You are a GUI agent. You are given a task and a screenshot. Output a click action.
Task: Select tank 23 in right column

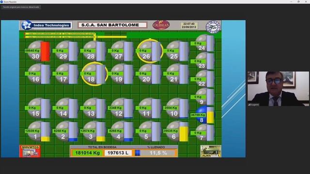coord(202,61)
